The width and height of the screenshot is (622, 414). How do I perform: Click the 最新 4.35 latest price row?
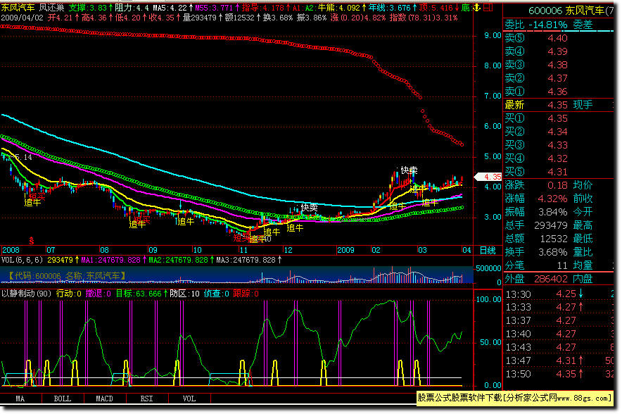559,105
